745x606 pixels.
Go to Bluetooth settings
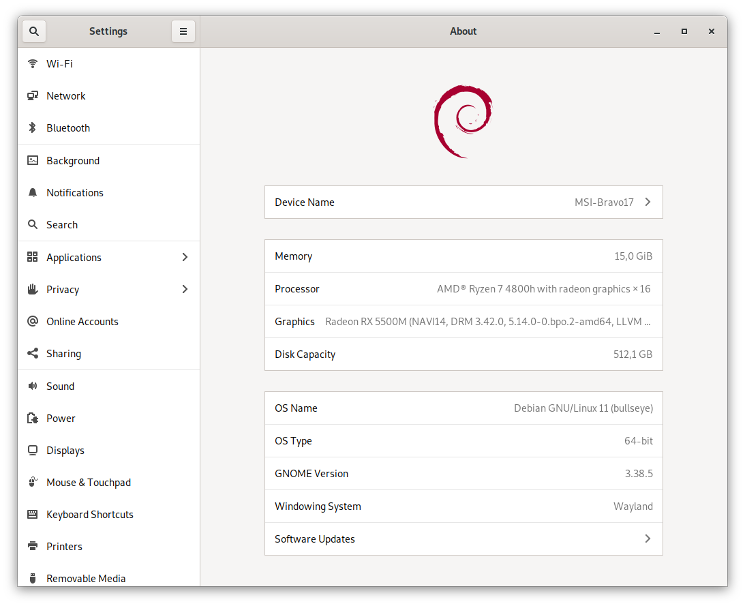(x=109, y=128)
